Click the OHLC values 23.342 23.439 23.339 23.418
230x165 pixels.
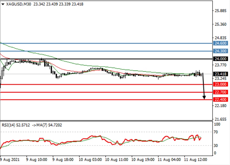point(58,4)
